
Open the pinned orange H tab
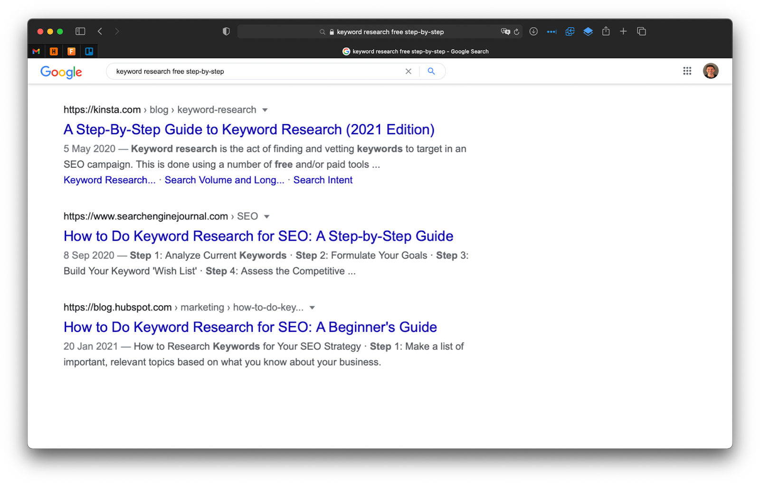coord(54,51)
